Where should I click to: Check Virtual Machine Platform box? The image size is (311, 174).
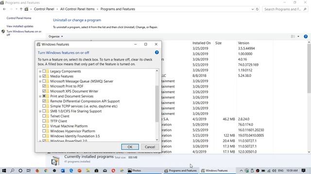coord(44,126)
